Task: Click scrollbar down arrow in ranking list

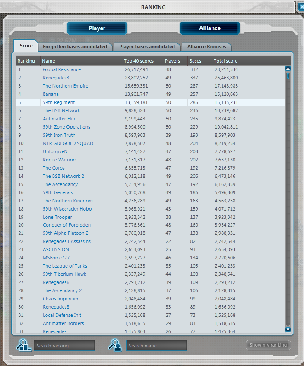Action: coord(288,329)
